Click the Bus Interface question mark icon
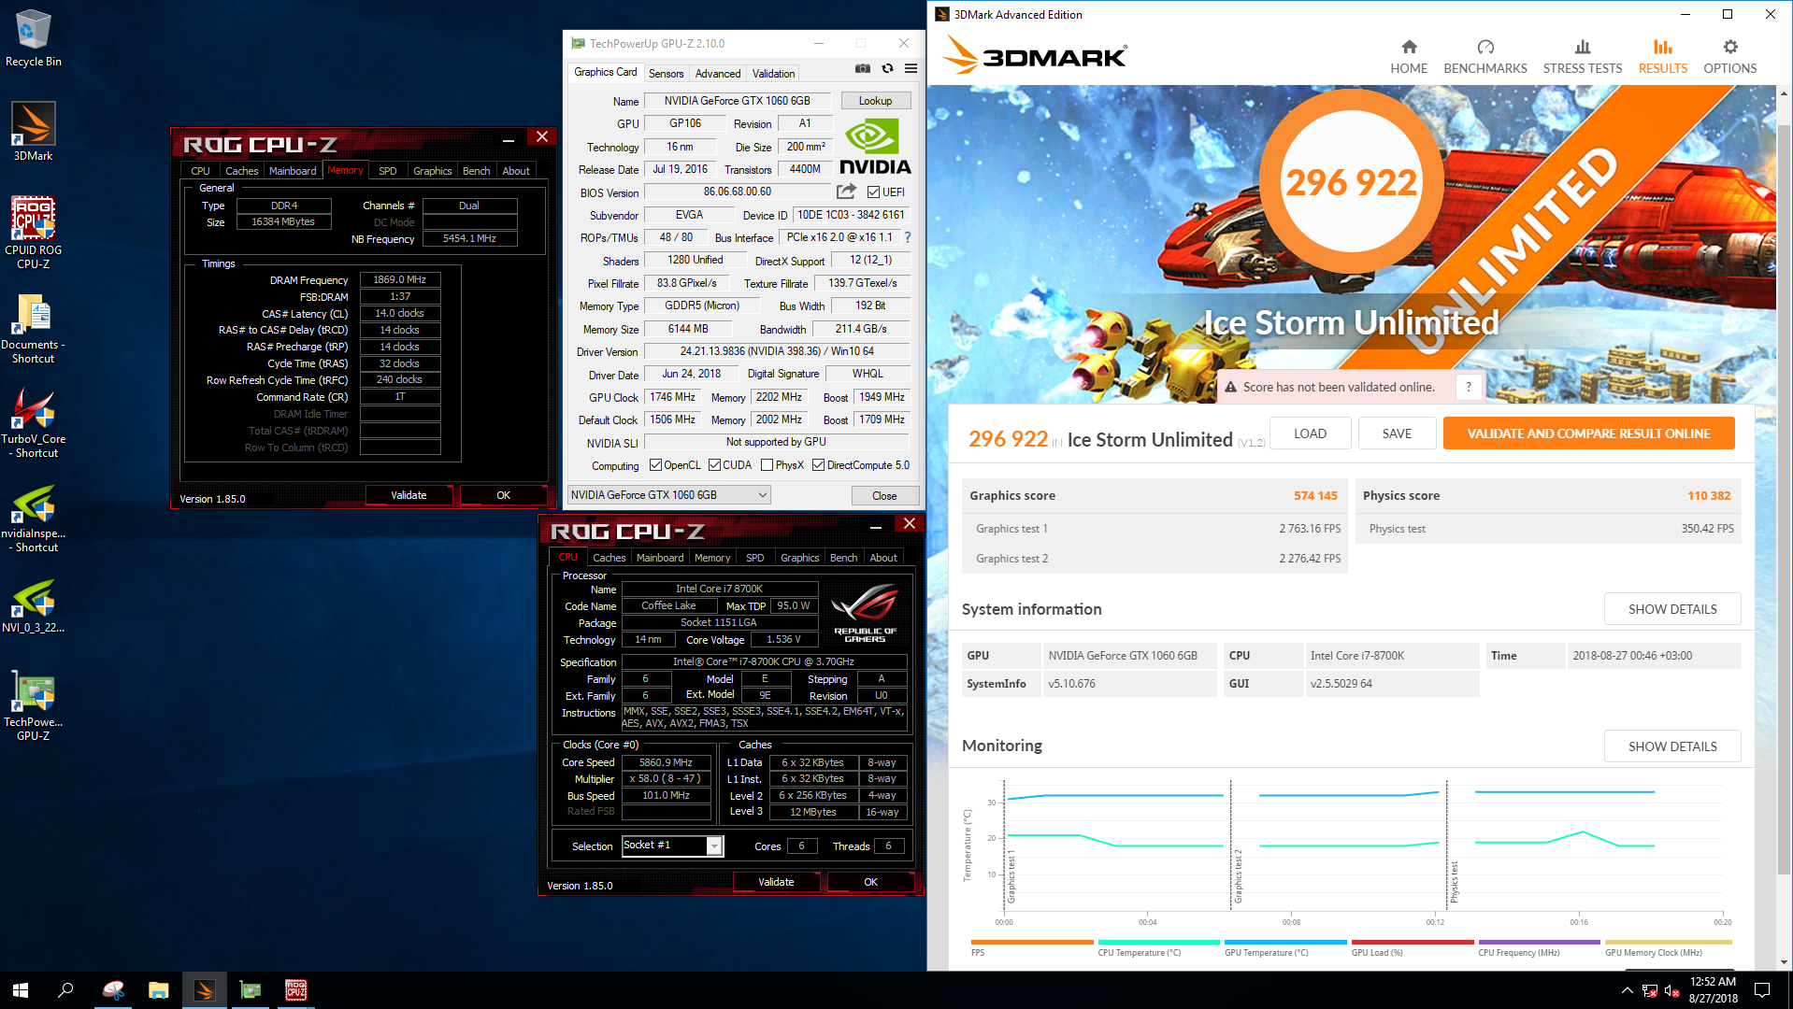The height and width of the screenshot is (1009, 1793). tap(907, 237)
